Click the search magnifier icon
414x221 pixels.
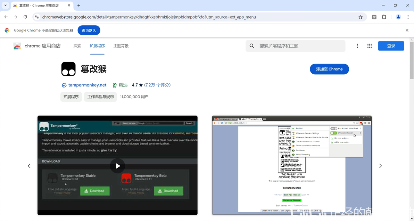pyautogui.click(x=252, y=46)
